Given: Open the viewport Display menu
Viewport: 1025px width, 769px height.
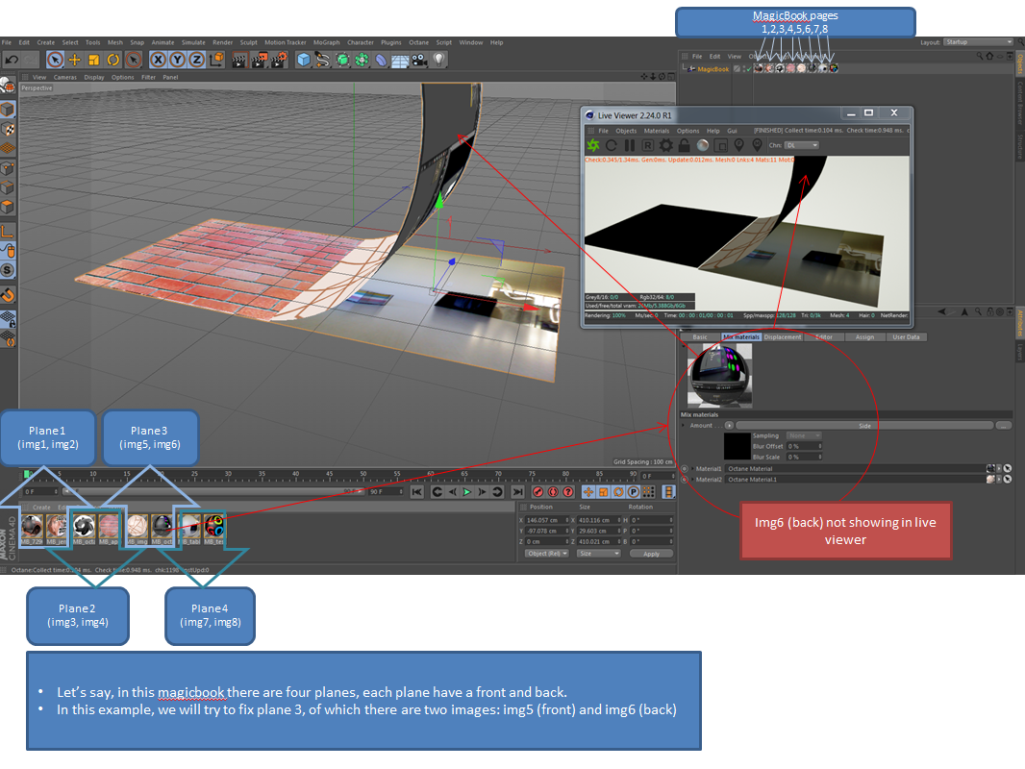Looking at the screenshot, I should coord(94,77).
